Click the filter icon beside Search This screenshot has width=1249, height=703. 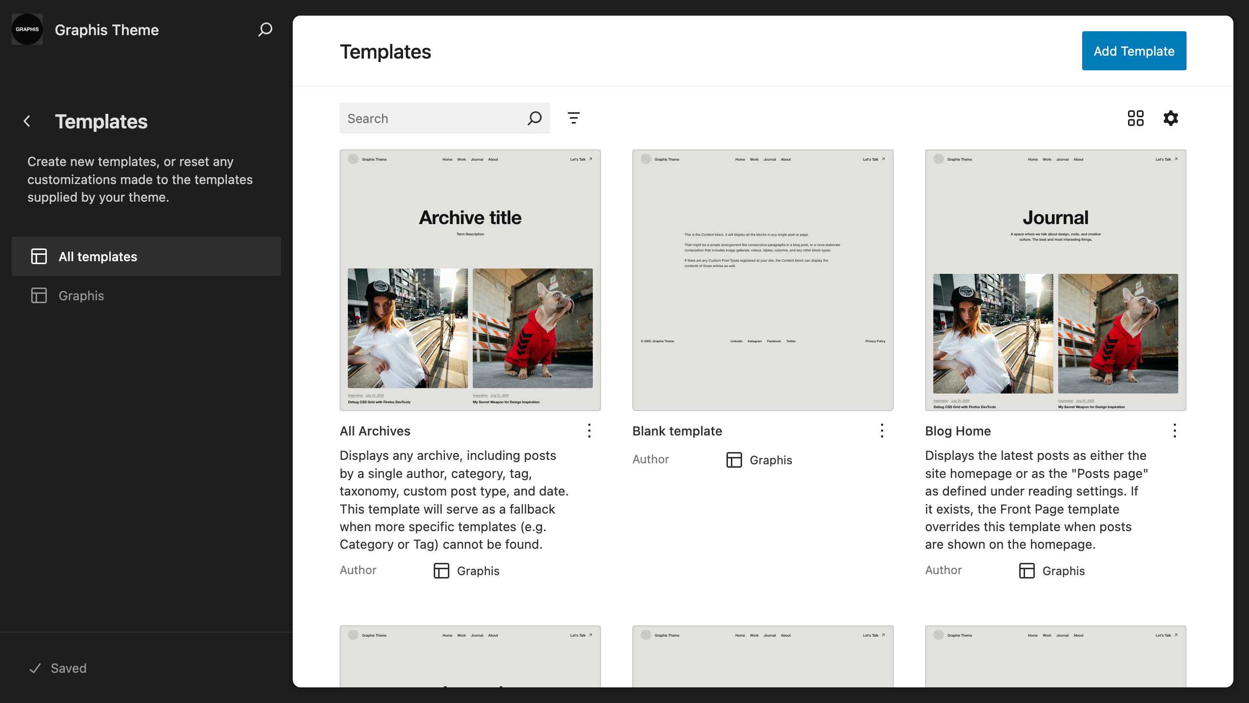[x=573, y=118]
